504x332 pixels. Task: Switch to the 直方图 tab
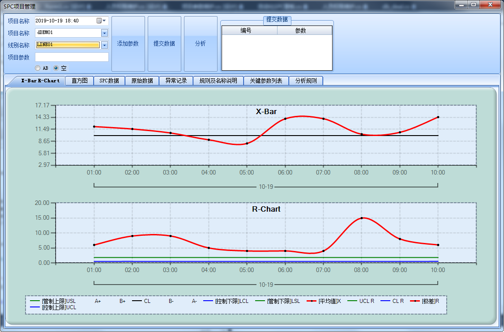pos(79,81)
